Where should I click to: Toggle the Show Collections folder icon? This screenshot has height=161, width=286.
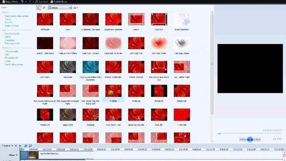click(x=44, y=8)
